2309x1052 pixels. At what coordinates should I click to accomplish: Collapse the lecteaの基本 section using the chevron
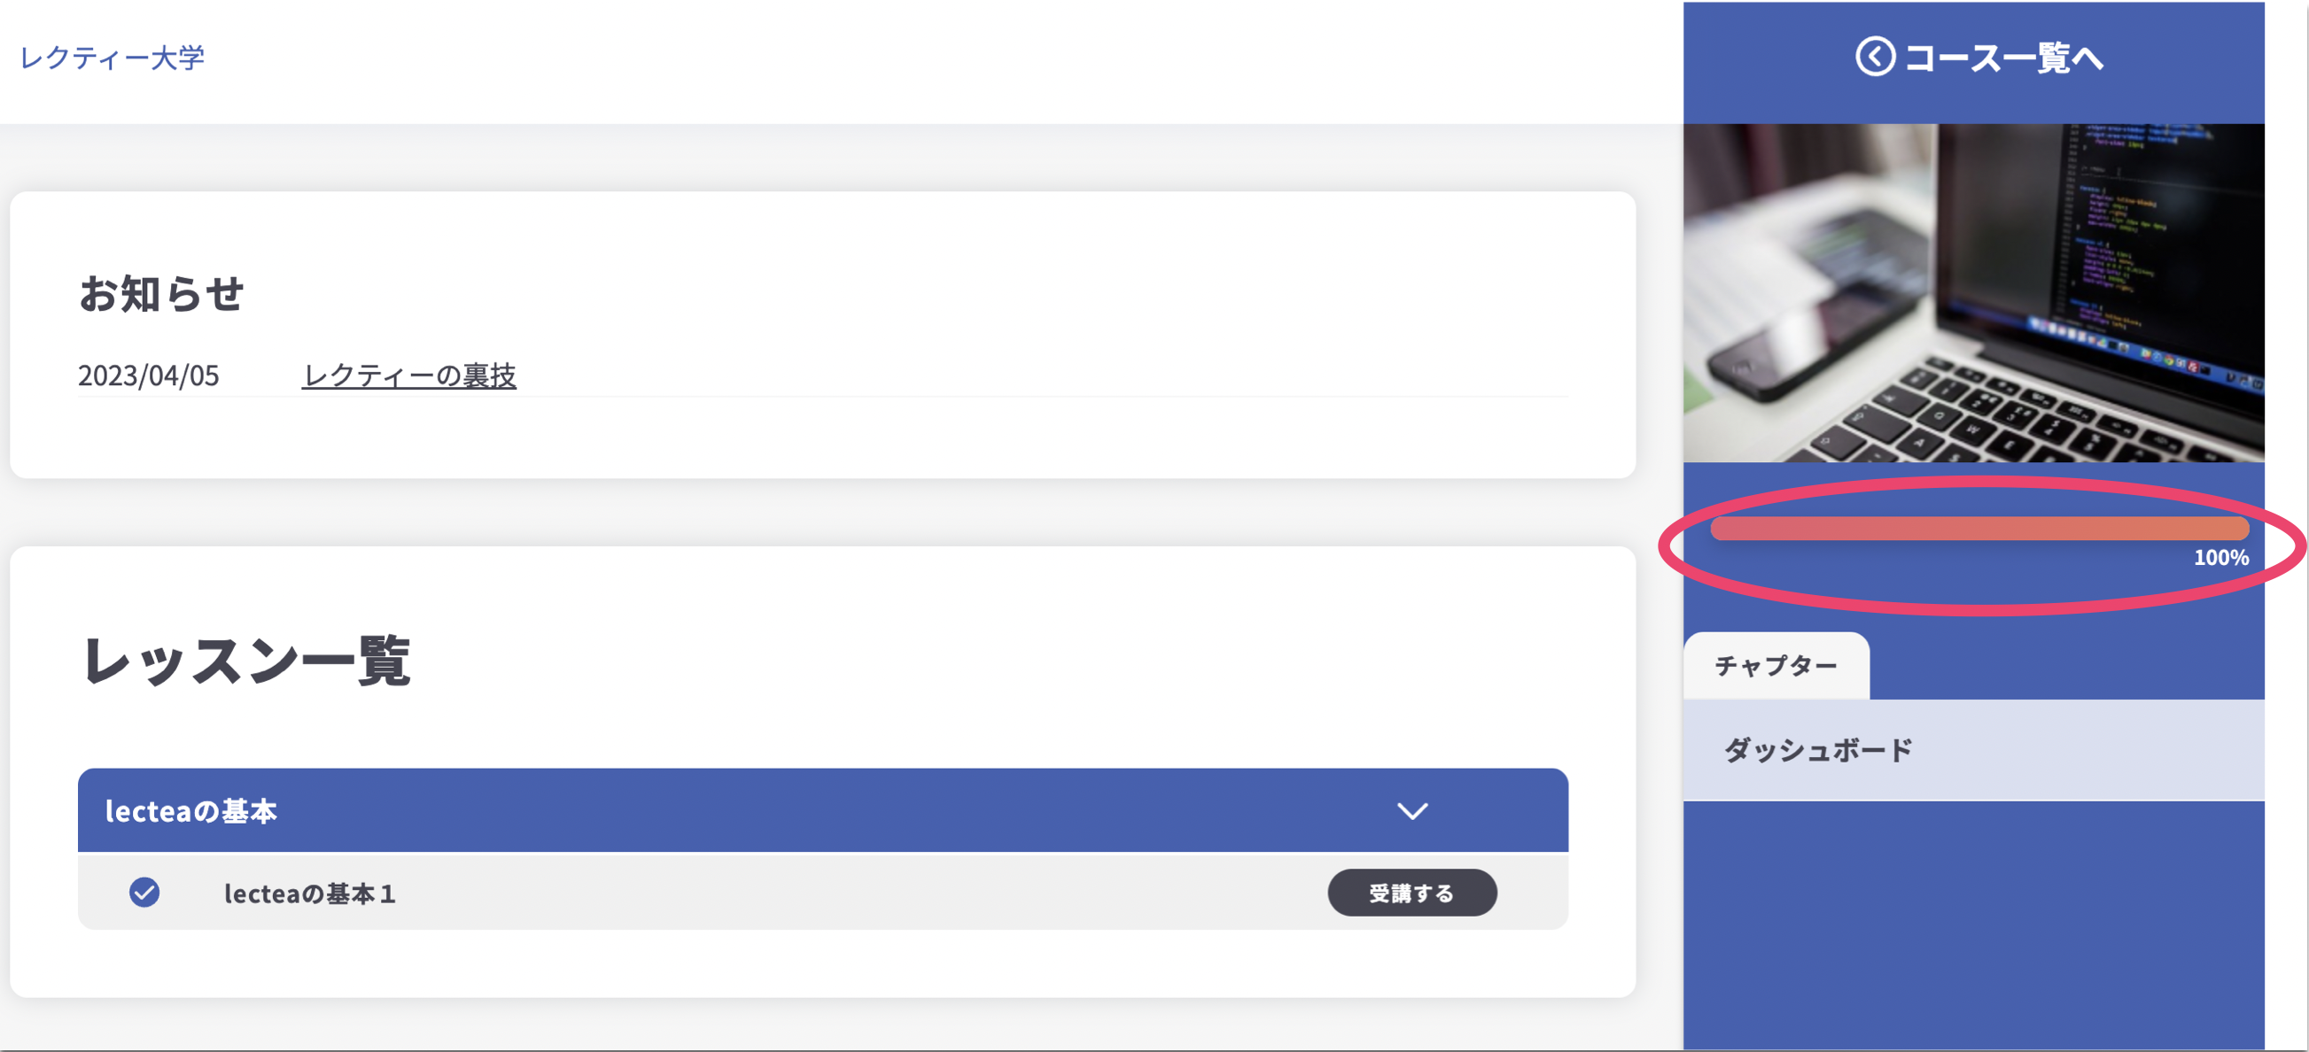1411,811
